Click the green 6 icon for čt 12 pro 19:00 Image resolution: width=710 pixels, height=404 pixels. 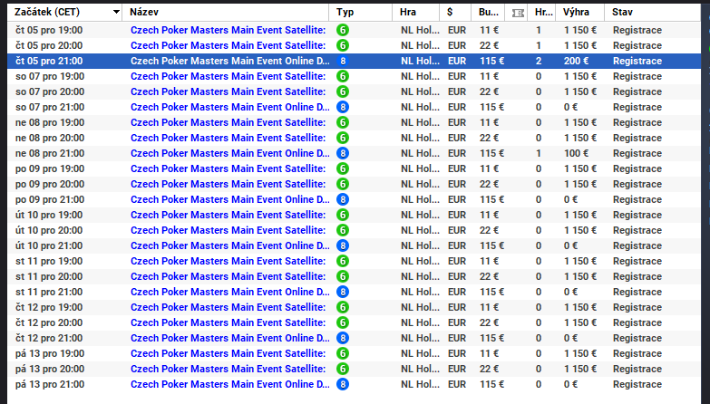[x=343, y=307]
